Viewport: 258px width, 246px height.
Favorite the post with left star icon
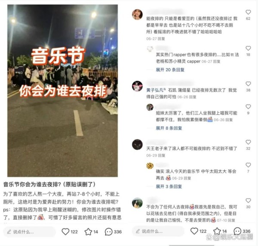[x=88, y=232]
